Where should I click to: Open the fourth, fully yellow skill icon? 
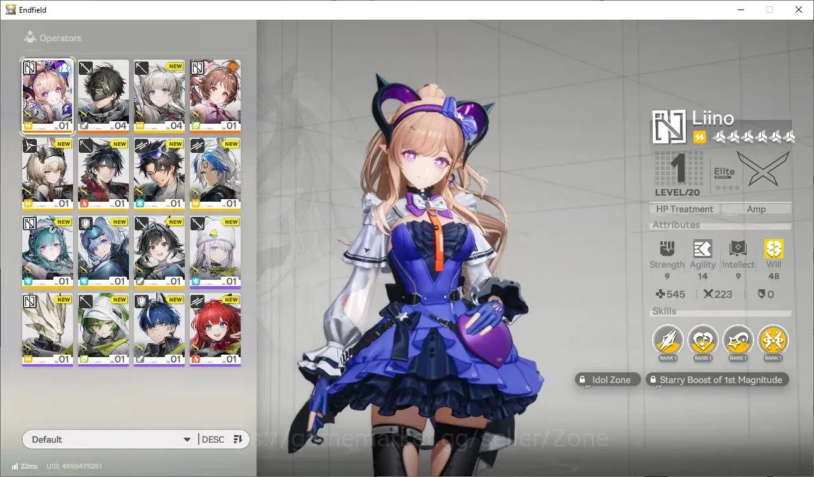[773, 341]
